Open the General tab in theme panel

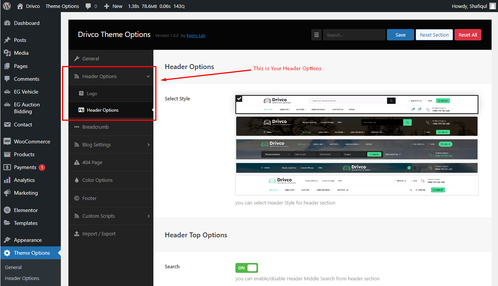111,58
